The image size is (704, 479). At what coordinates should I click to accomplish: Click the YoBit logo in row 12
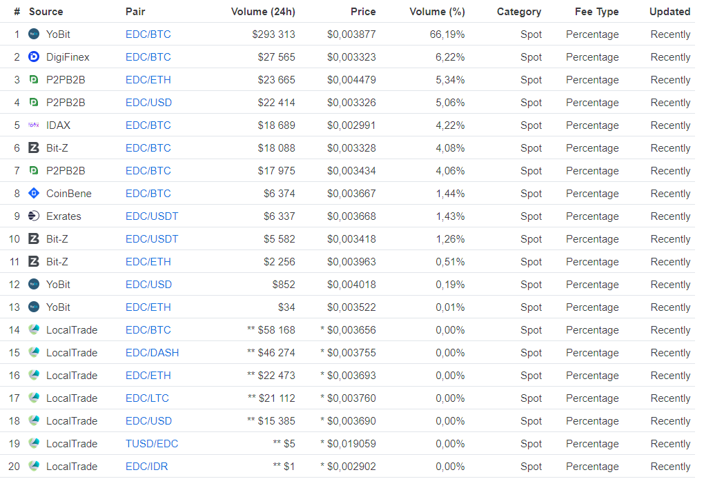click(34, 285)
